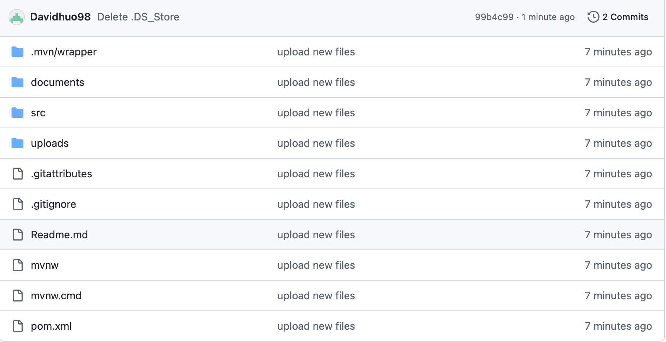Open the 2 Commits history
The height and width of the screenshot is (342, 666).
click(625, 17)
